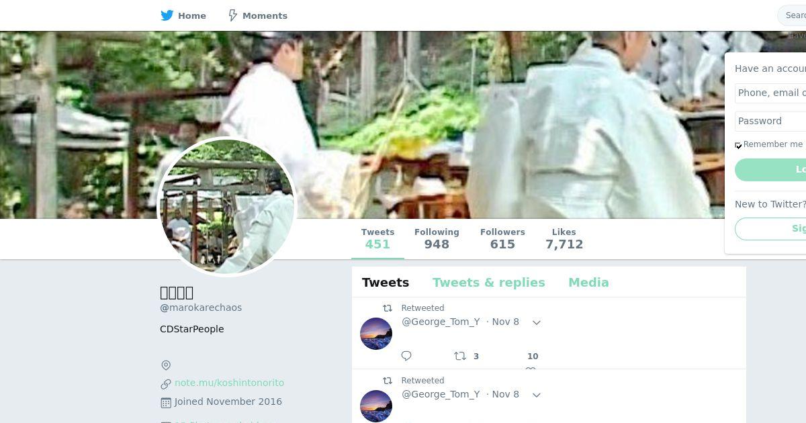Select the Tweets timeline tab
Image resolution: width=806 pixels, height=423 pixels.
coord(386,283)
